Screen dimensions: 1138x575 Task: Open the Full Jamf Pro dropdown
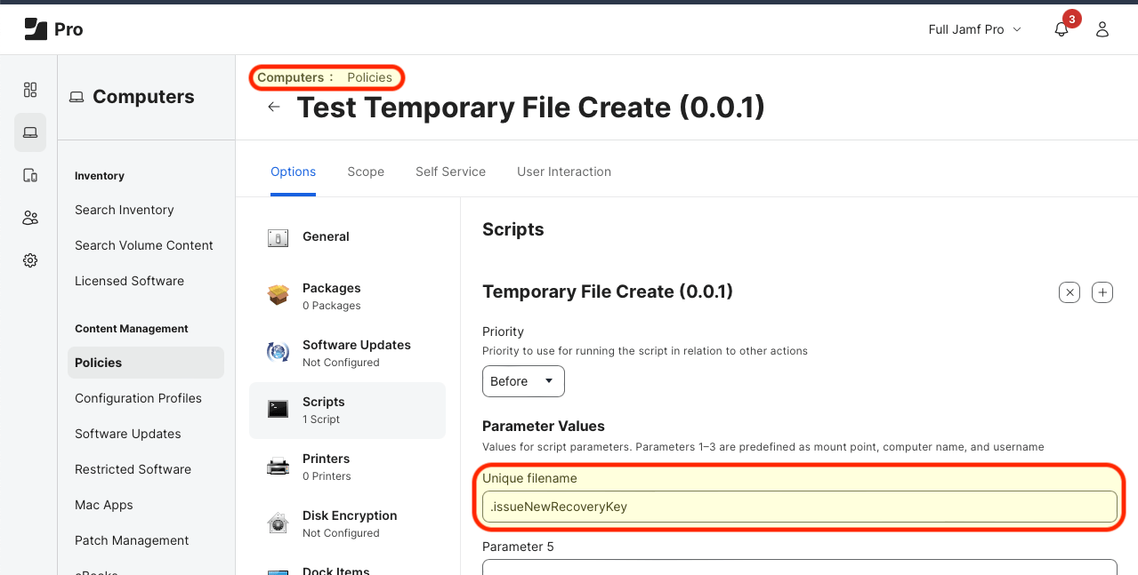(x=974, y=29)
